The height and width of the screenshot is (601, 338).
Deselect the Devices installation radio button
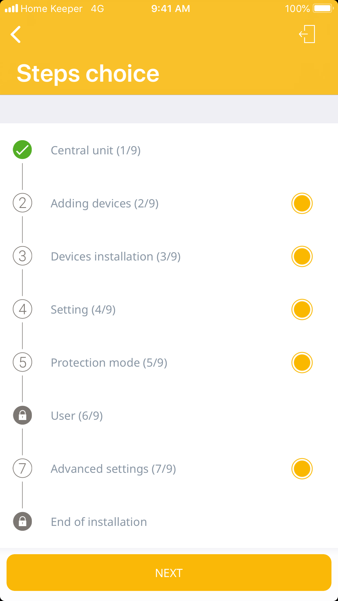click(x=302, y=256)
